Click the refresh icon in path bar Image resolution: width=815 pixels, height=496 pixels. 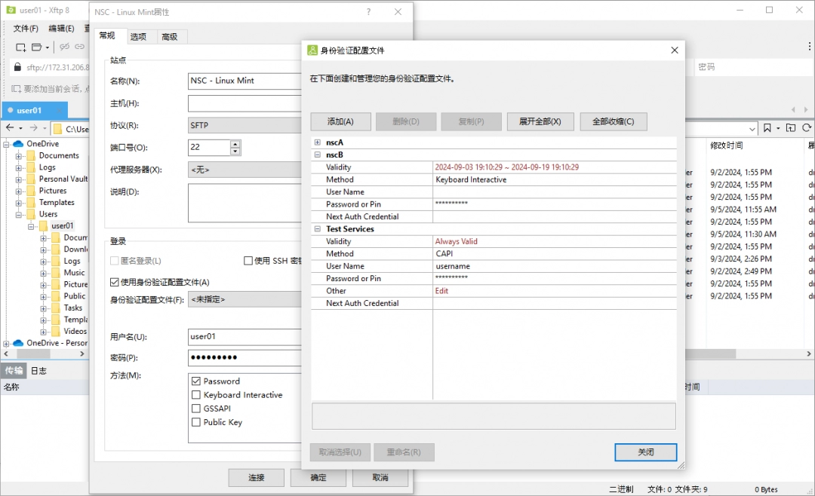807,128
